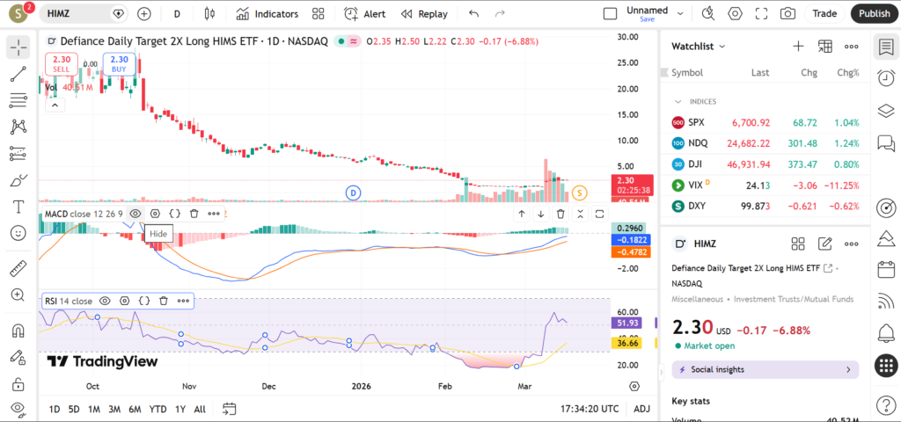
Task: Hide the MACD indicator using eye icon
Action: [x=136, y=213]
